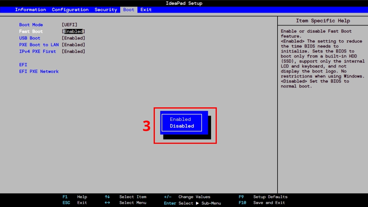Select the EFI boot entry

(23, 65)
